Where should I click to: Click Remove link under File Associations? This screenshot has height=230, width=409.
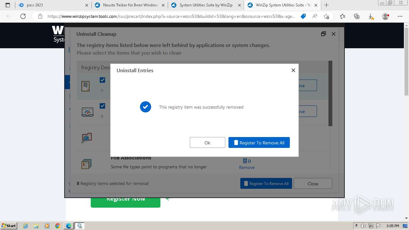pos(247,167)
